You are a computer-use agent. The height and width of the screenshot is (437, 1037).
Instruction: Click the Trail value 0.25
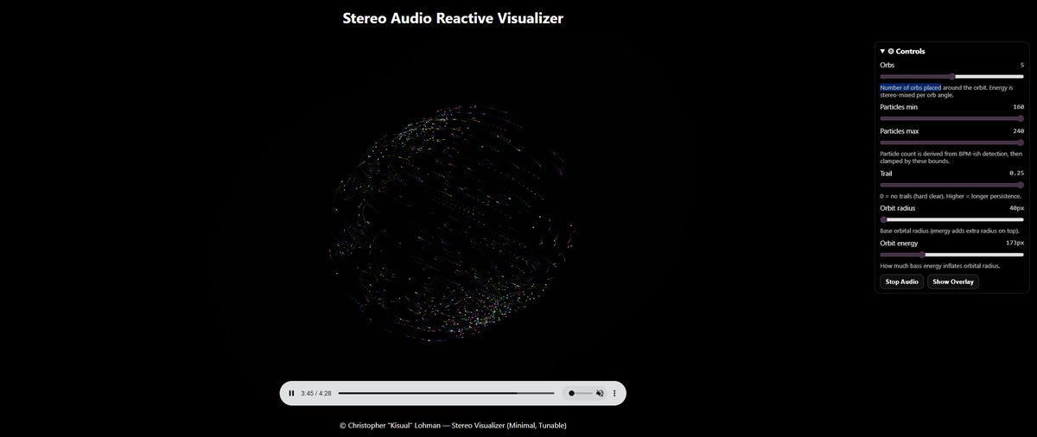pyautogui.click(x=1016, y=174)
